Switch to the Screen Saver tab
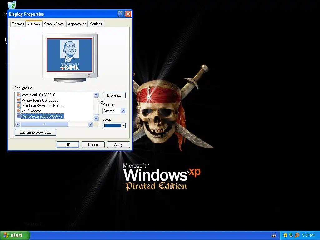 (x=54, y=24)
